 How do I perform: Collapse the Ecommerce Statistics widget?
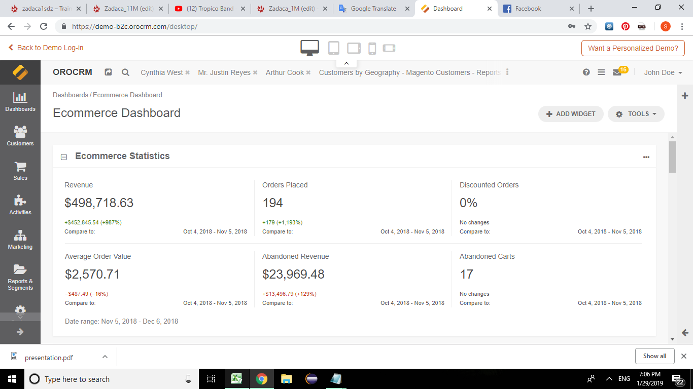(64, 157)
